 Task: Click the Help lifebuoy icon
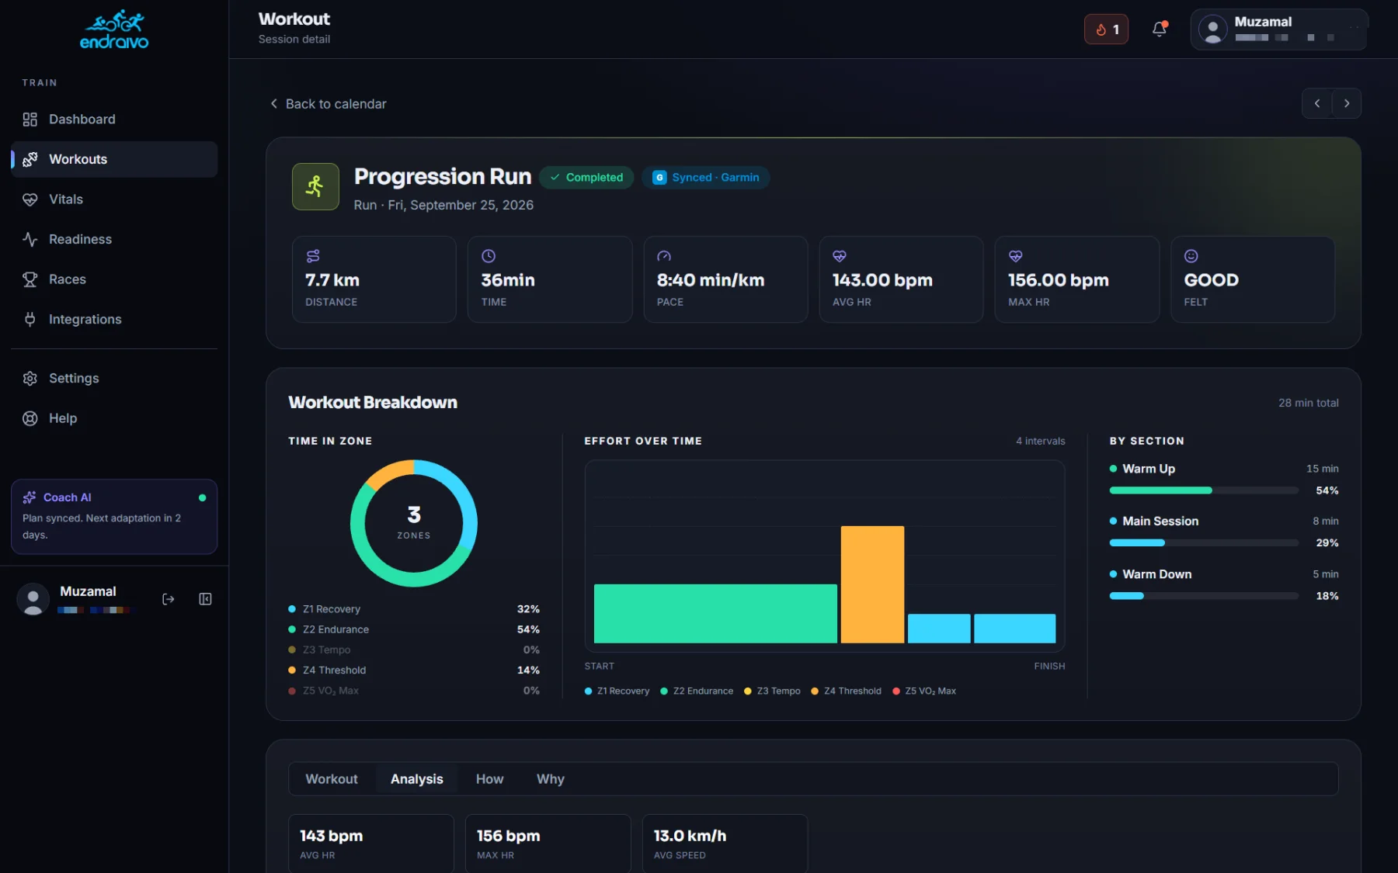[30, 418]
